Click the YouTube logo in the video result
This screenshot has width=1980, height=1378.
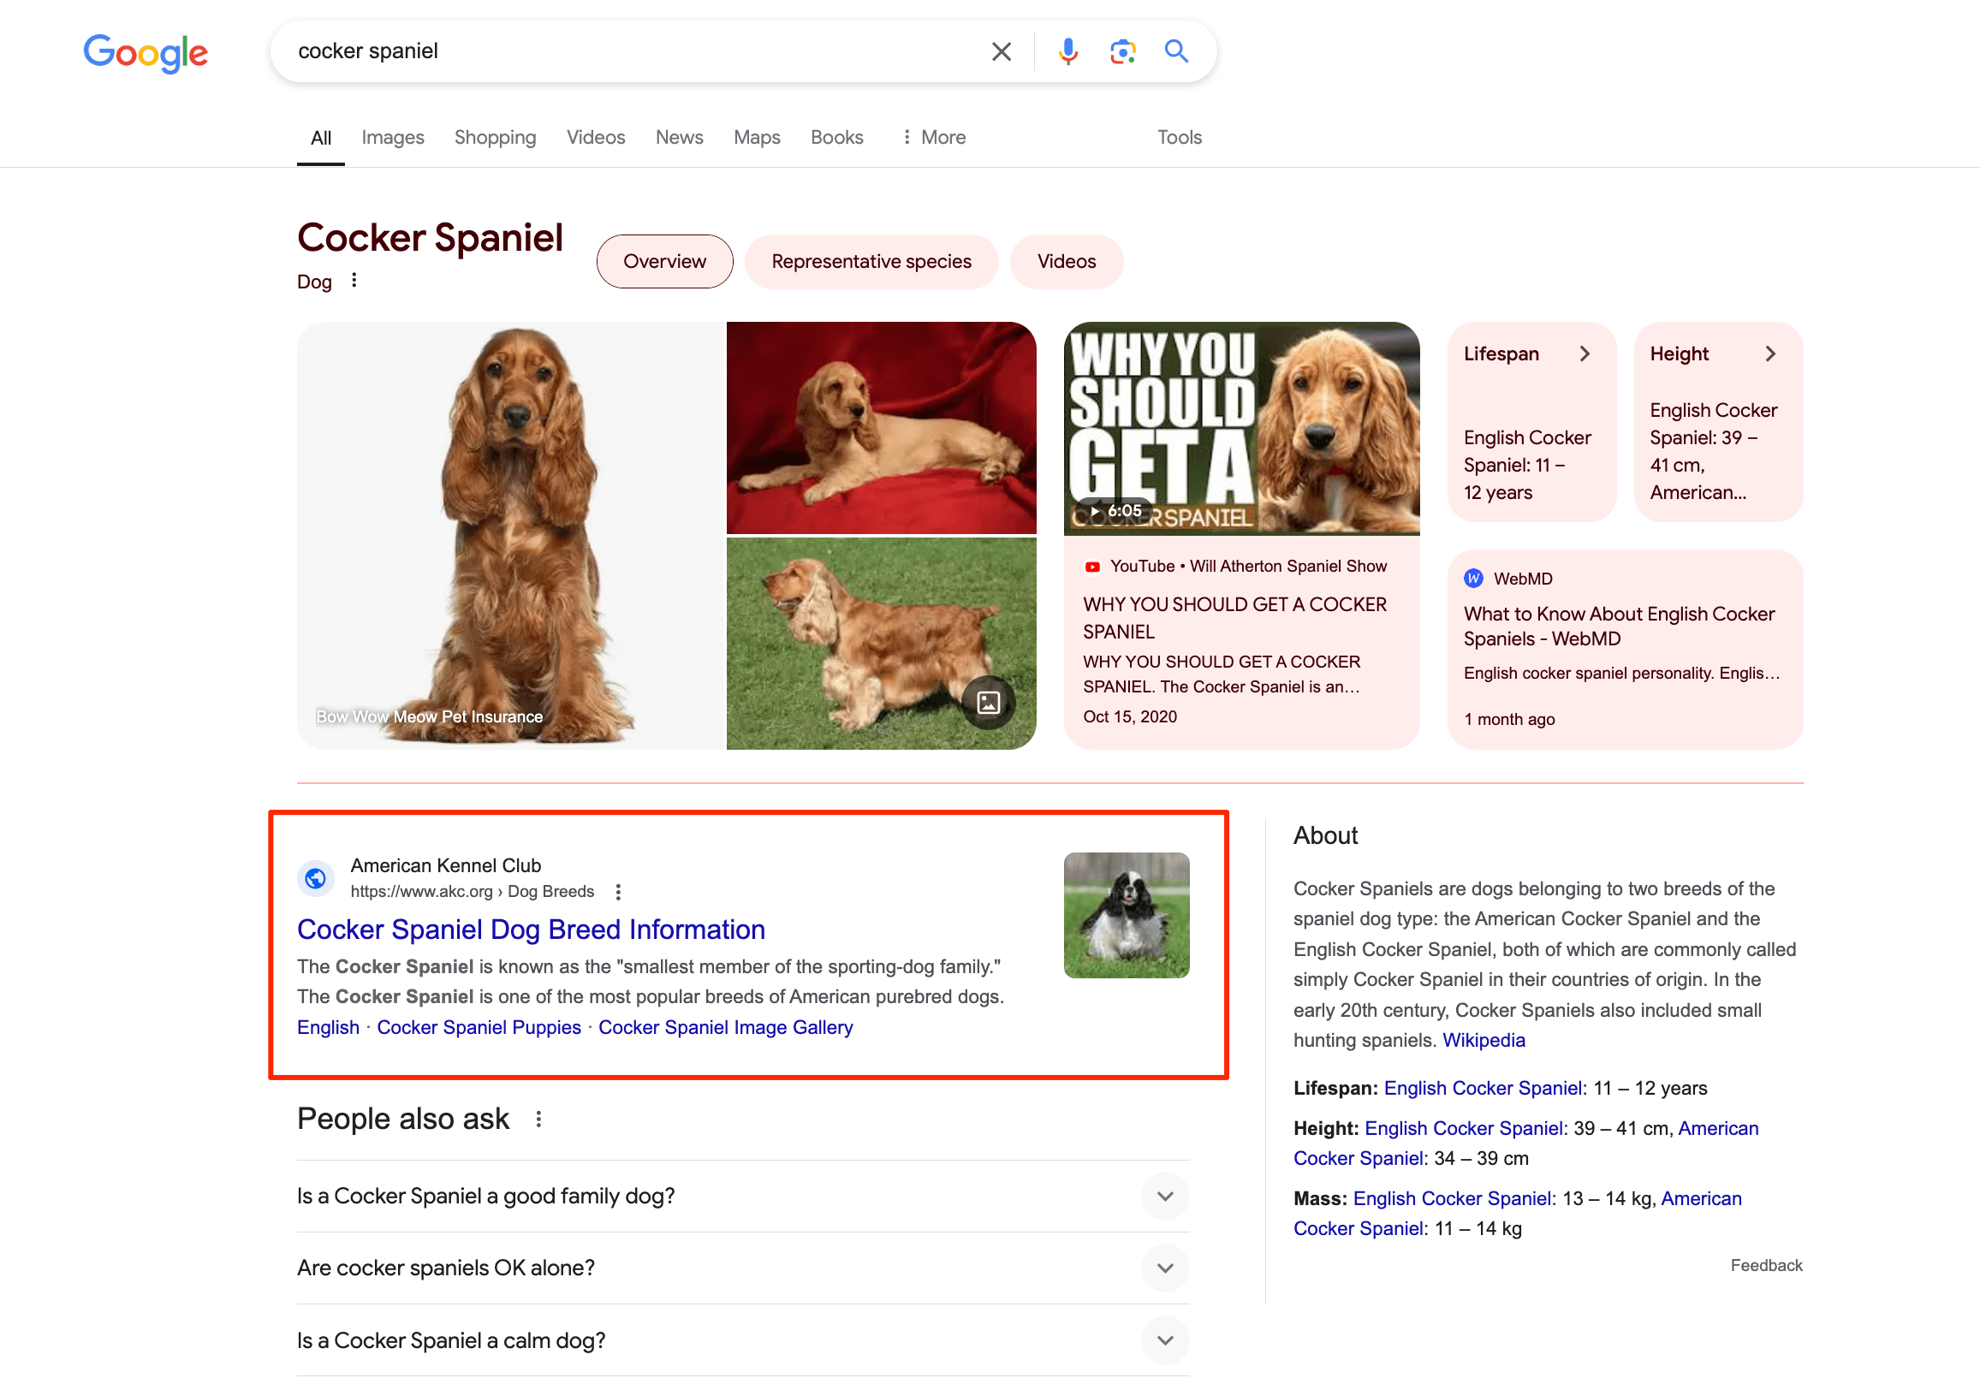point(1092,566)
